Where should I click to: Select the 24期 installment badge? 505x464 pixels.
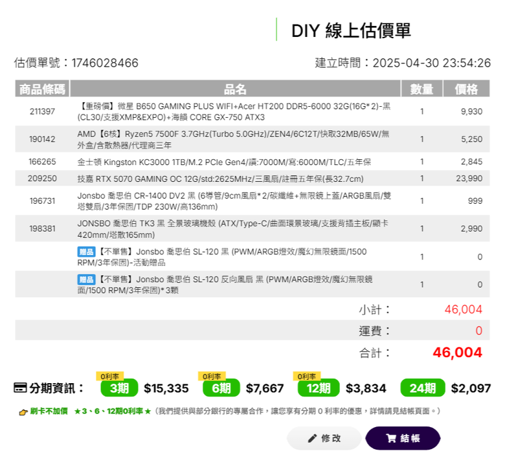423,388
